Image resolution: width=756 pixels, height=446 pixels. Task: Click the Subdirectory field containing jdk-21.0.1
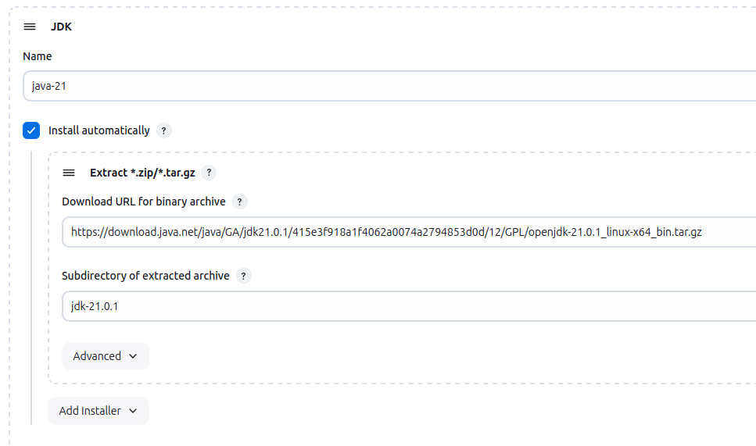click(407, 306)
